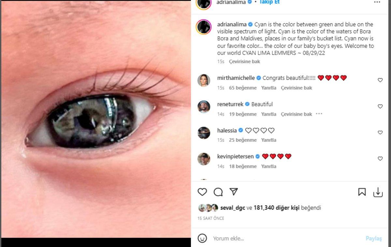Expand the translation with Çevirisine bak under the caption
Viewport: 391px width, 247px height.
[x=245, y=61]
